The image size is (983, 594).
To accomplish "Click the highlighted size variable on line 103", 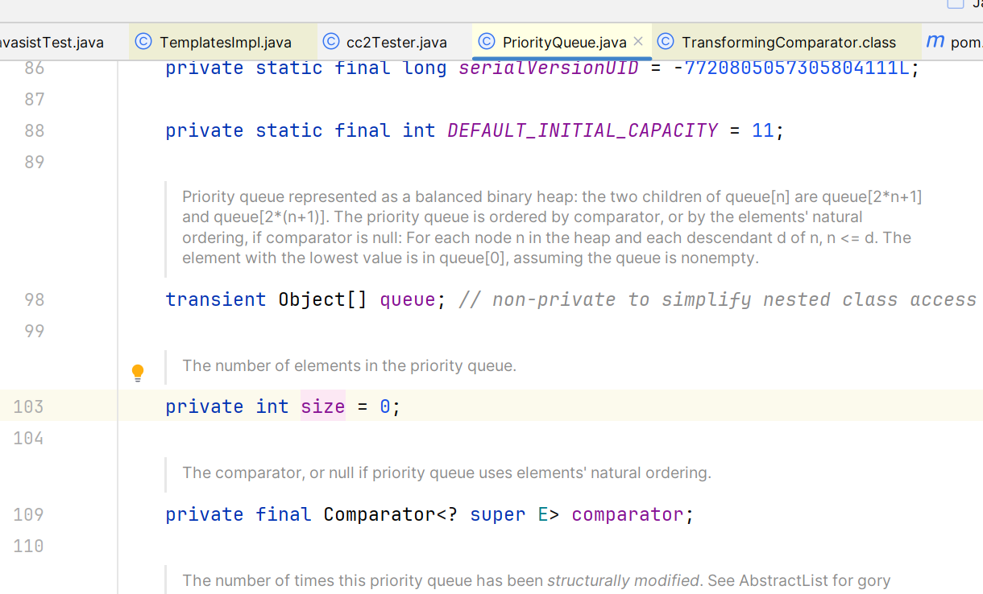I will pyautogui.click(x=322, y=406).
